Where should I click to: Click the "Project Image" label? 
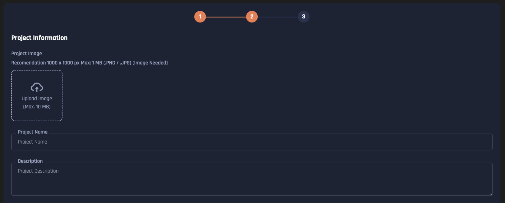[x=27, y=54]
